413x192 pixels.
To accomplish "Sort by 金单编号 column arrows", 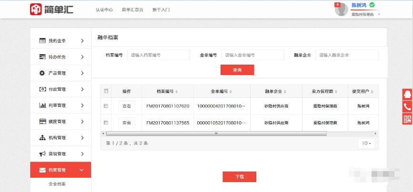I will point(231,92).
